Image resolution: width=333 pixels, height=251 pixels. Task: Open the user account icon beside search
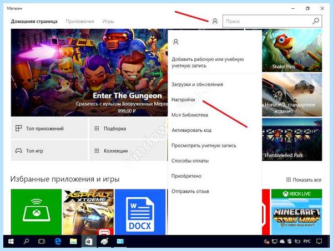[215, 21]
